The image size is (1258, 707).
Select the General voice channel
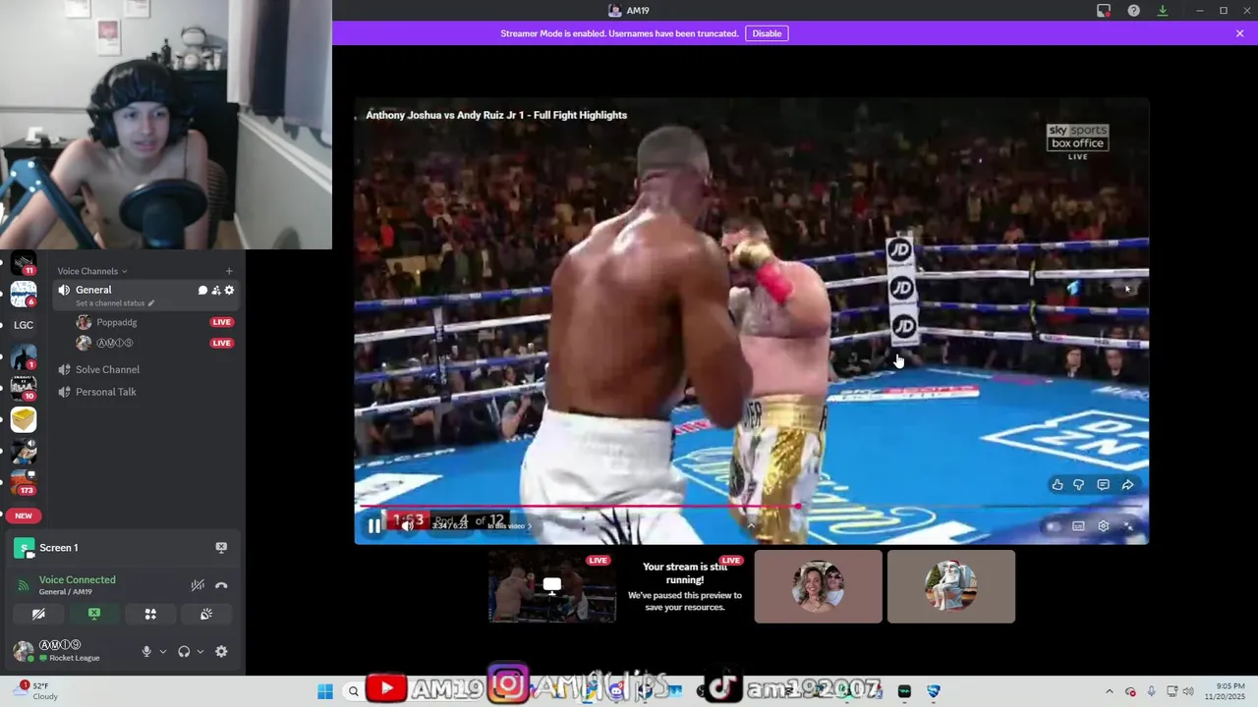pos(146,295)
